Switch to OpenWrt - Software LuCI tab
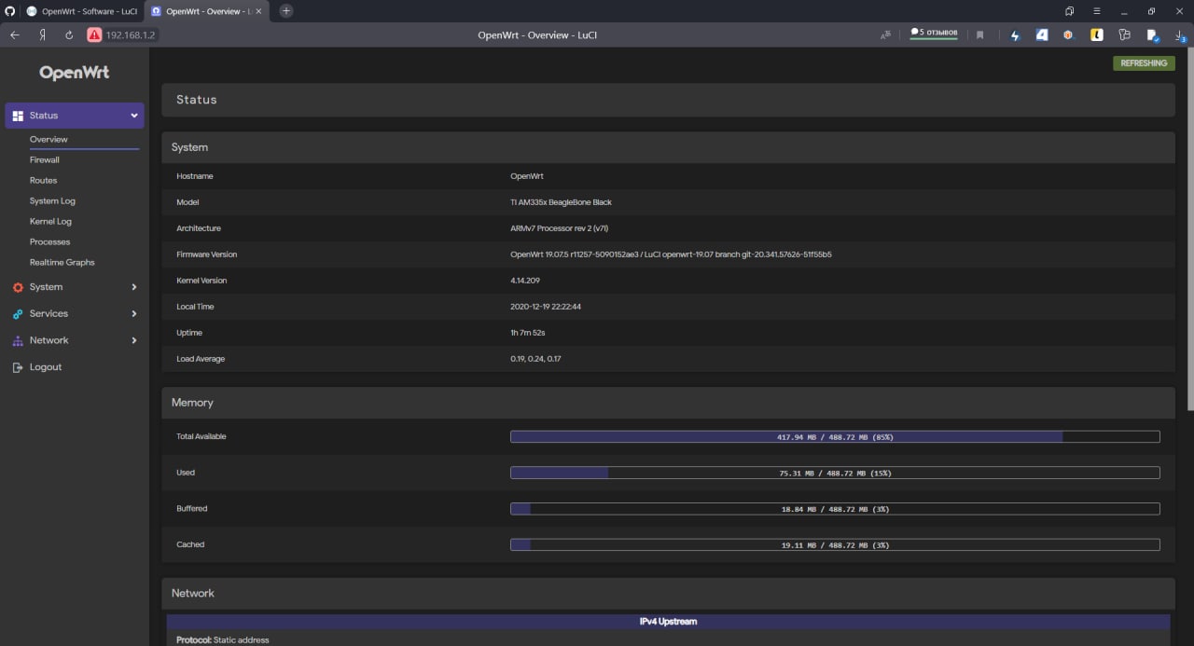Screen dimensions: 1194x646 (x=82, y=11)
